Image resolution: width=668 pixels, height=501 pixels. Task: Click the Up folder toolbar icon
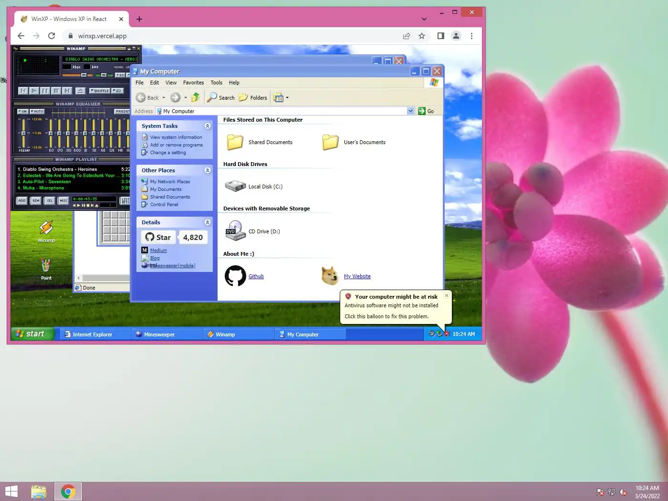(196, 98)
